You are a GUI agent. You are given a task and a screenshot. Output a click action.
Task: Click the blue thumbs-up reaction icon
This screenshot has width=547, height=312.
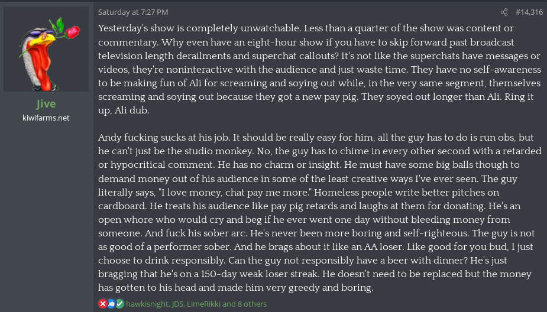click(111, 304)
